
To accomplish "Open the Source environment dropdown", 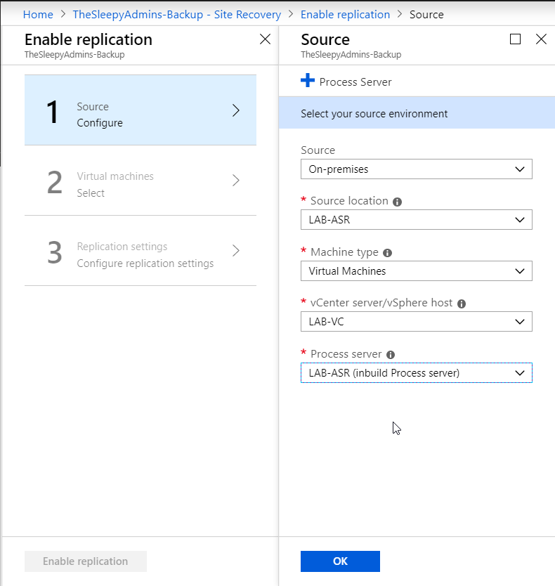I will 416,169.
